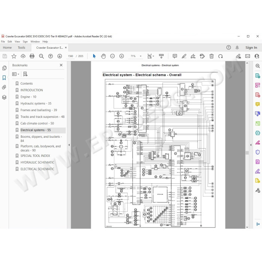Select the arrow selection tool
The image size is (262, 262).
[94, 56]
